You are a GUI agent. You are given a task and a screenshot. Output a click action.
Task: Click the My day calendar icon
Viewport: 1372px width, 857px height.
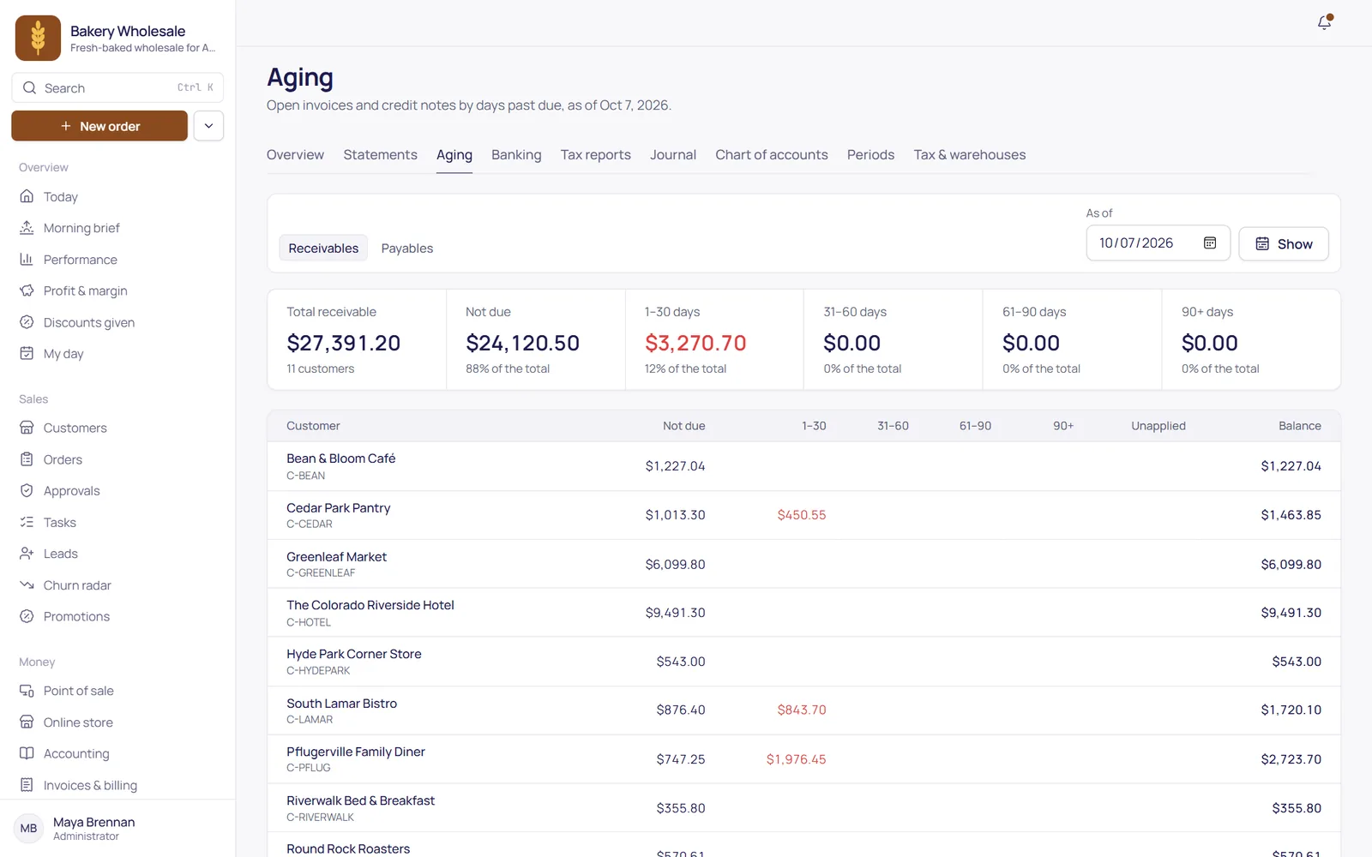(x=27, y=353)
